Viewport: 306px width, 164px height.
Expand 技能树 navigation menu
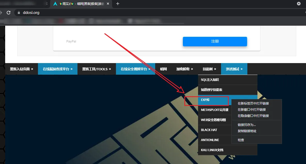pyautogui.click(x=209, y=69)
